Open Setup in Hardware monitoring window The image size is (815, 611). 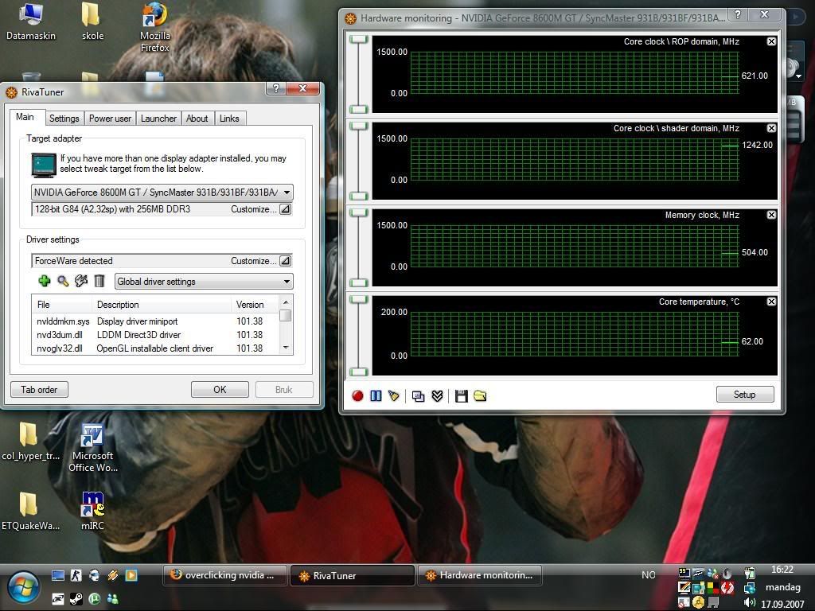point(744,395)
